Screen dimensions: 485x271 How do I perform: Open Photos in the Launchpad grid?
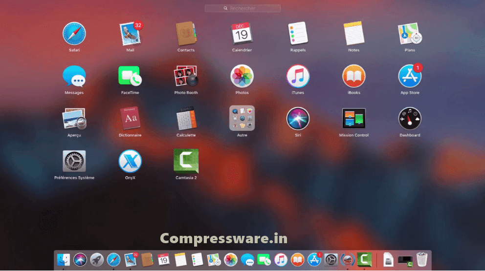(242, 76)
